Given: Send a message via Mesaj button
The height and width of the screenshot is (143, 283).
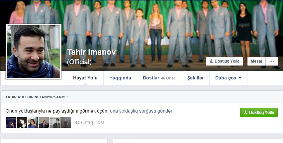Looking at the screenshot, I should click(256, 61).
